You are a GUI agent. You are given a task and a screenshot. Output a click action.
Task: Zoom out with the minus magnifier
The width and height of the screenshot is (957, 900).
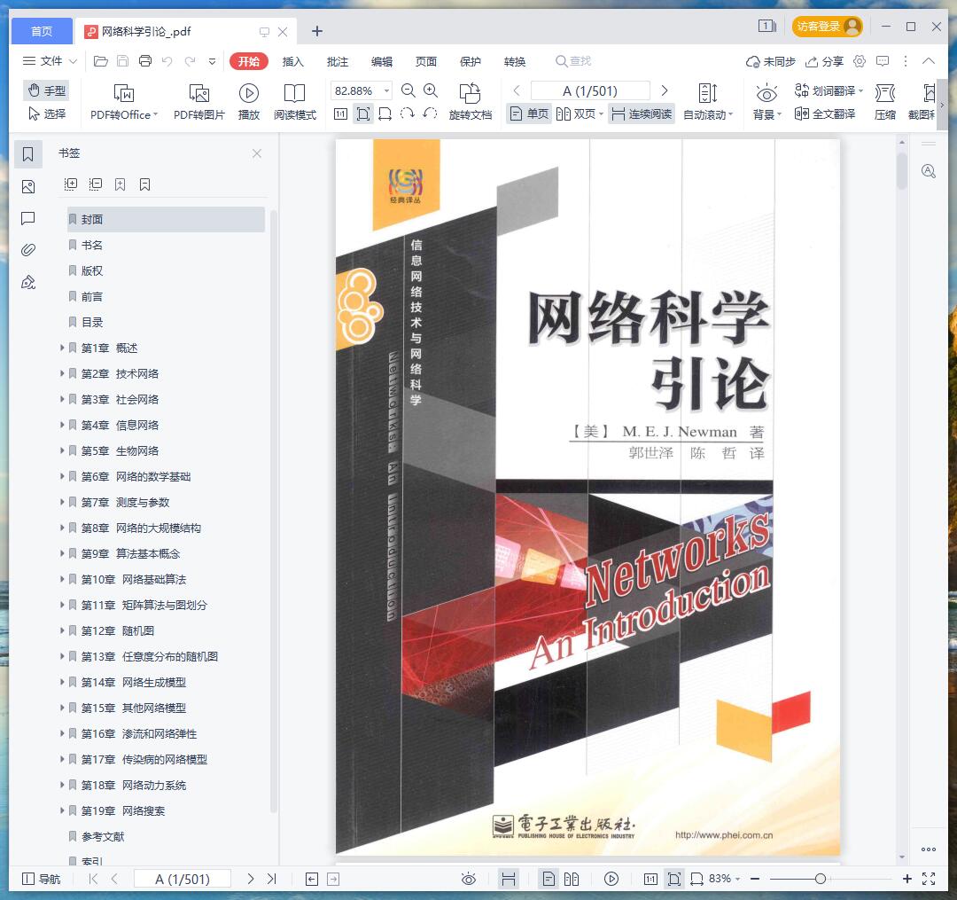(408, 91)
